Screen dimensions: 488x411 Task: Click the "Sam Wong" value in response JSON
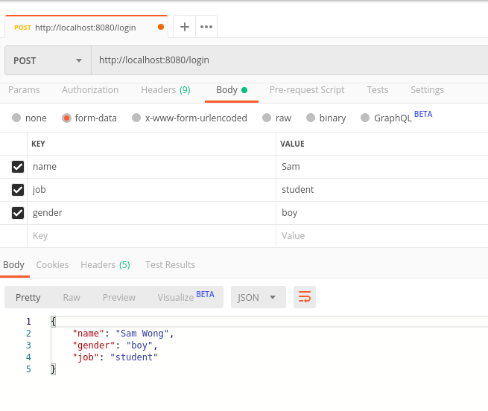pyautogui.click(x=142, y=334)
